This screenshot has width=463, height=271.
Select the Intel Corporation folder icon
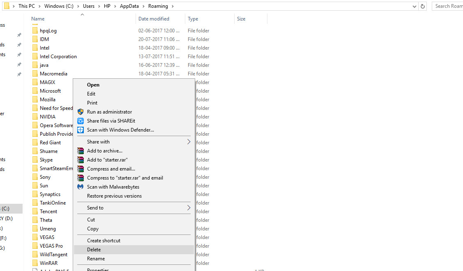(x=35, y=57)
